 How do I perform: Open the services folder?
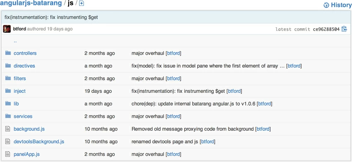[x=23, y=116]
